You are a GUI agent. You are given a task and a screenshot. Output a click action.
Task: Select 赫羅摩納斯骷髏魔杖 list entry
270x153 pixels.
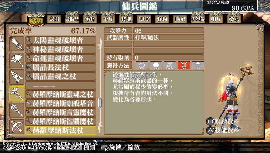61,121
